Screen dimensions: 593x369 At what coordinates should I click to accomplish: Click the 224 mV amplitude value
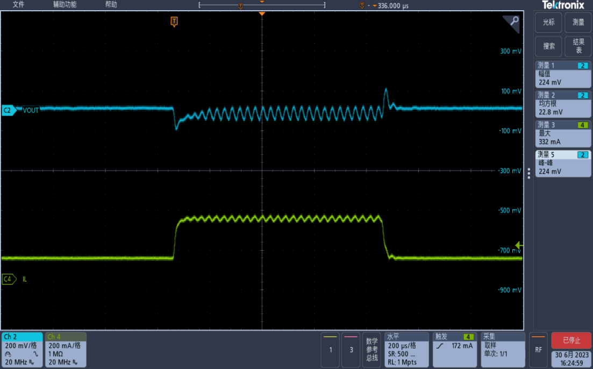(550, 82)
